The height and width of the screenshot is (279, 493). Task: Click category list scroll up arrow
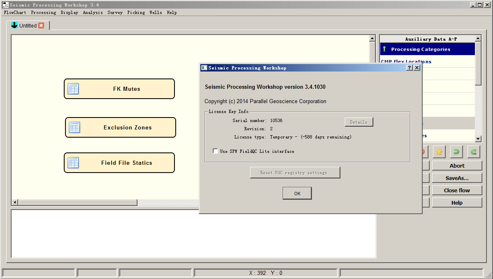pyautogui.click(x=478, y=38)
